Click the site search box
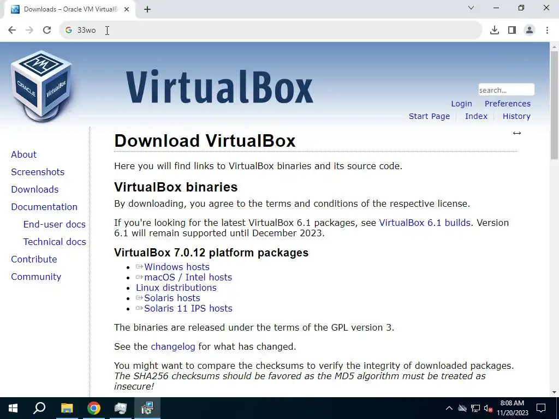The width and height of the screenshot is (559, 419). (506, 90)
